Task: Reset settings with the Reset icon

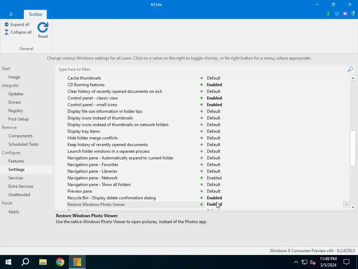Action: (x=43, y=30)
